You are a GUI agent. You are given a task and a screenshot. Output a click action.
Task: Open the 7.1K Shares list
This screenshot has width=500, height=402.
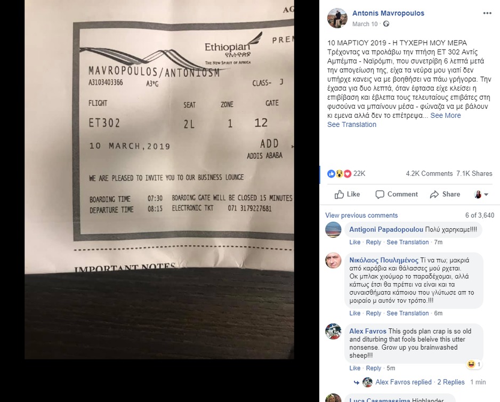(x=474, y=174)
